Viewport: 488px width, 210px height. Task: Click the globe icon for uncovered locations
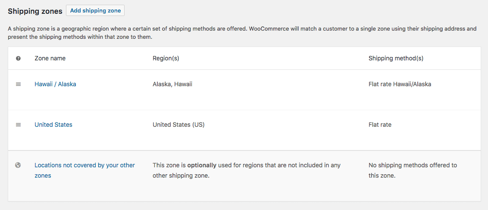[x=18, y=165]
